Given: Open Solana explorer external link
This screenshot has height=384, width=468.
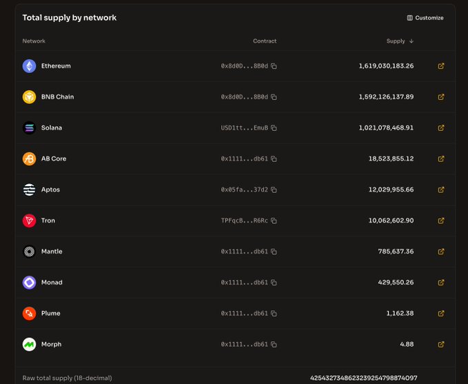Looking at the screenshot, I should click(441, 128).
